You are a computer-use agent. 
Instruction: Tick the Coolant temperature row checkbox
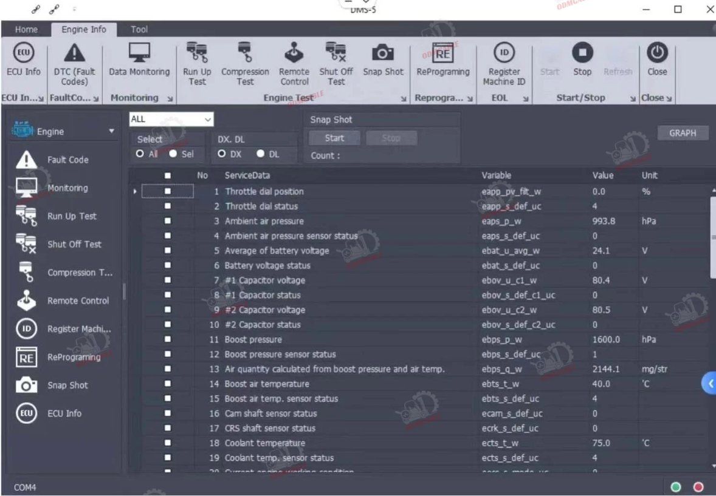[168, 443]
